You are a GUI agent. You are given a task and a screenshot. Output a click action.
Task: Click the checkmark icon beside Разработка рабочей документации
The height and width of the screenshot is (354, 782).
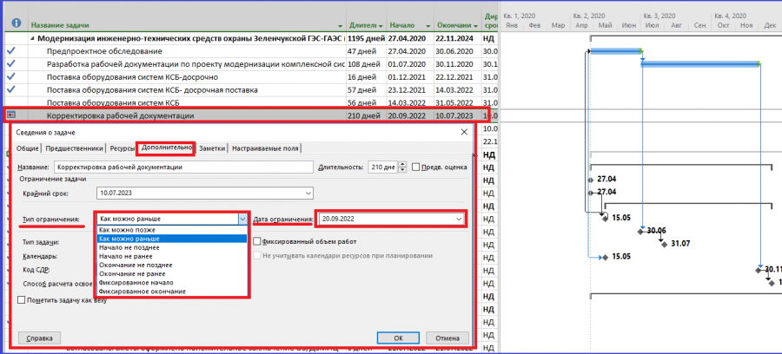[11, 63]
